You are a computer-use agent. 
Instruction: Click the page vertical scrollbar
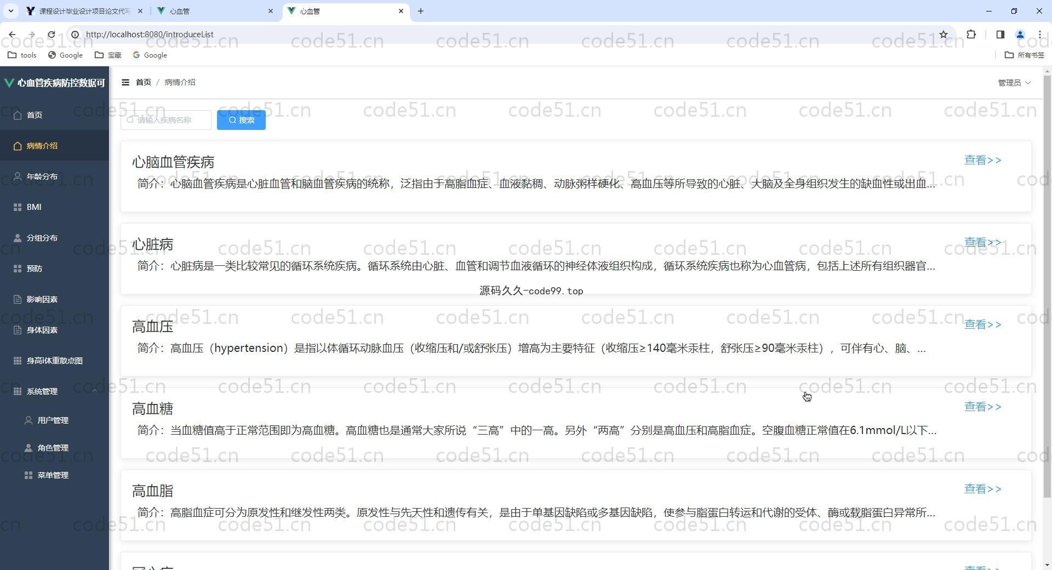(x=1047, y=287)
